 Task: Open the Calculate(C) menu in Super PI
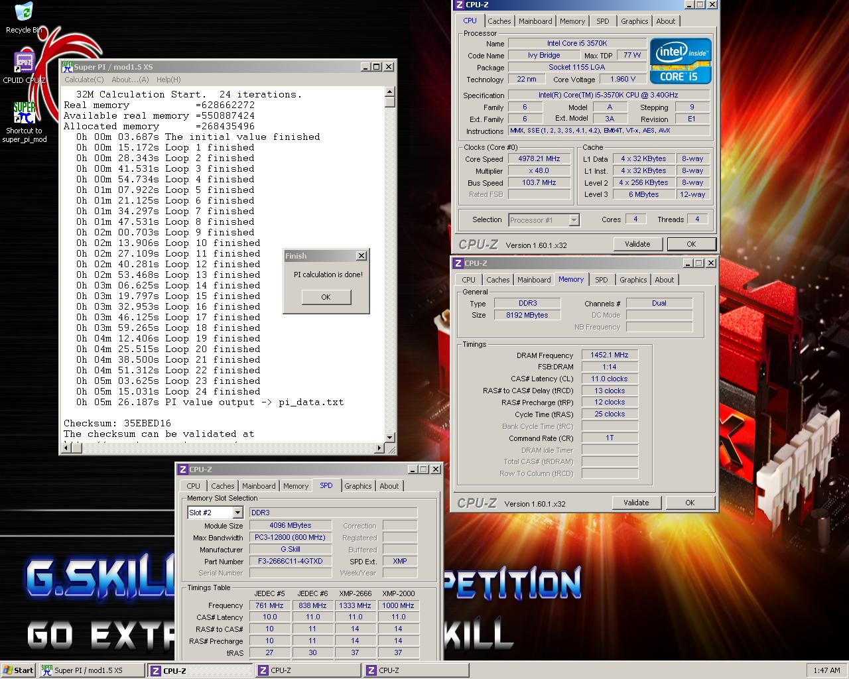coord(84,80)
